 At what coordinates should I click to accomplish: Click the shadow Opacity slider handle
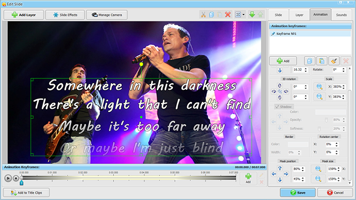(326, 120)
